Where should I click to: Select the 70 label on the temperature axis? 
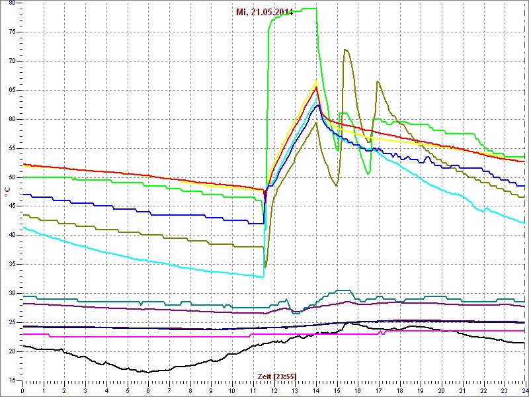[12, 61]
